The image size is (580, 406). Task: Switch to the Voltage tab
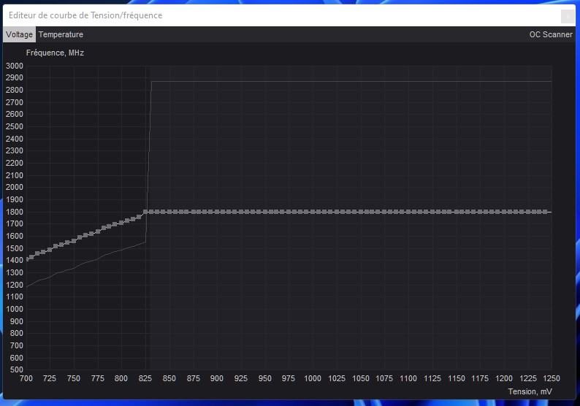19,34
